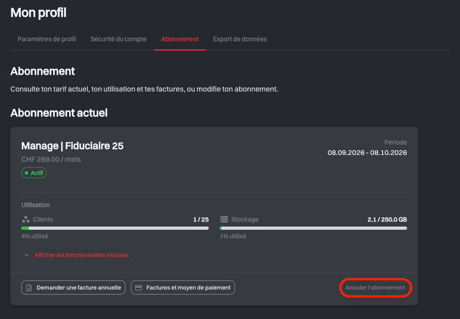Screen dimensions: 460x319
Task: Click the Clients usage progress bar
Action: (x=115, y=228)
